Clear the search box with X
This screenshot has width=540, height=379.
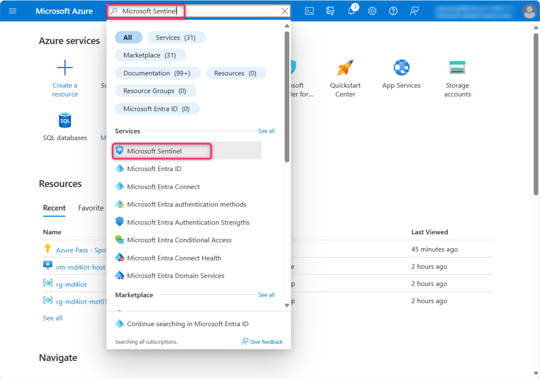click(x=285, y=11)
